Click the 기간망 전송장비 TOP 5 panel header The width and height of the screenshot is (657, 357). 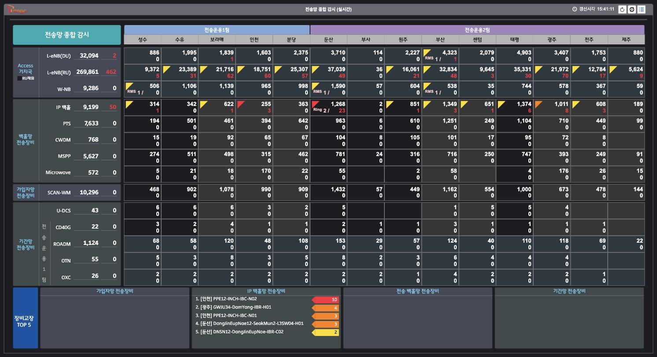tap(569, 291)
